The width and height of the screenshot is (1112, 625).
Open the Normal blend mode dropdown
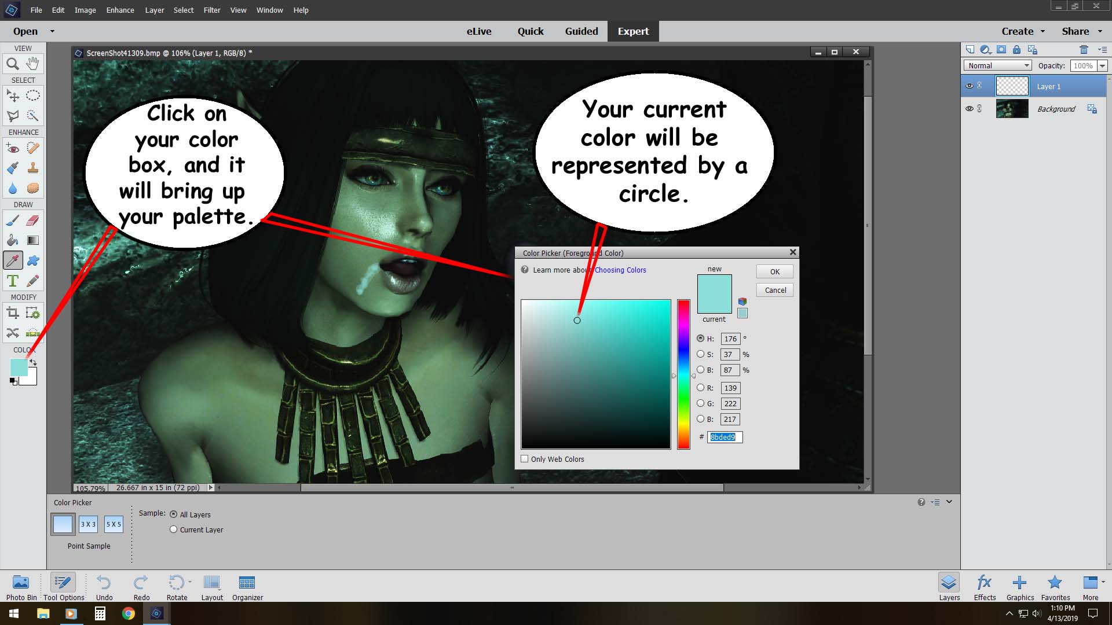[x=998, y=65]
